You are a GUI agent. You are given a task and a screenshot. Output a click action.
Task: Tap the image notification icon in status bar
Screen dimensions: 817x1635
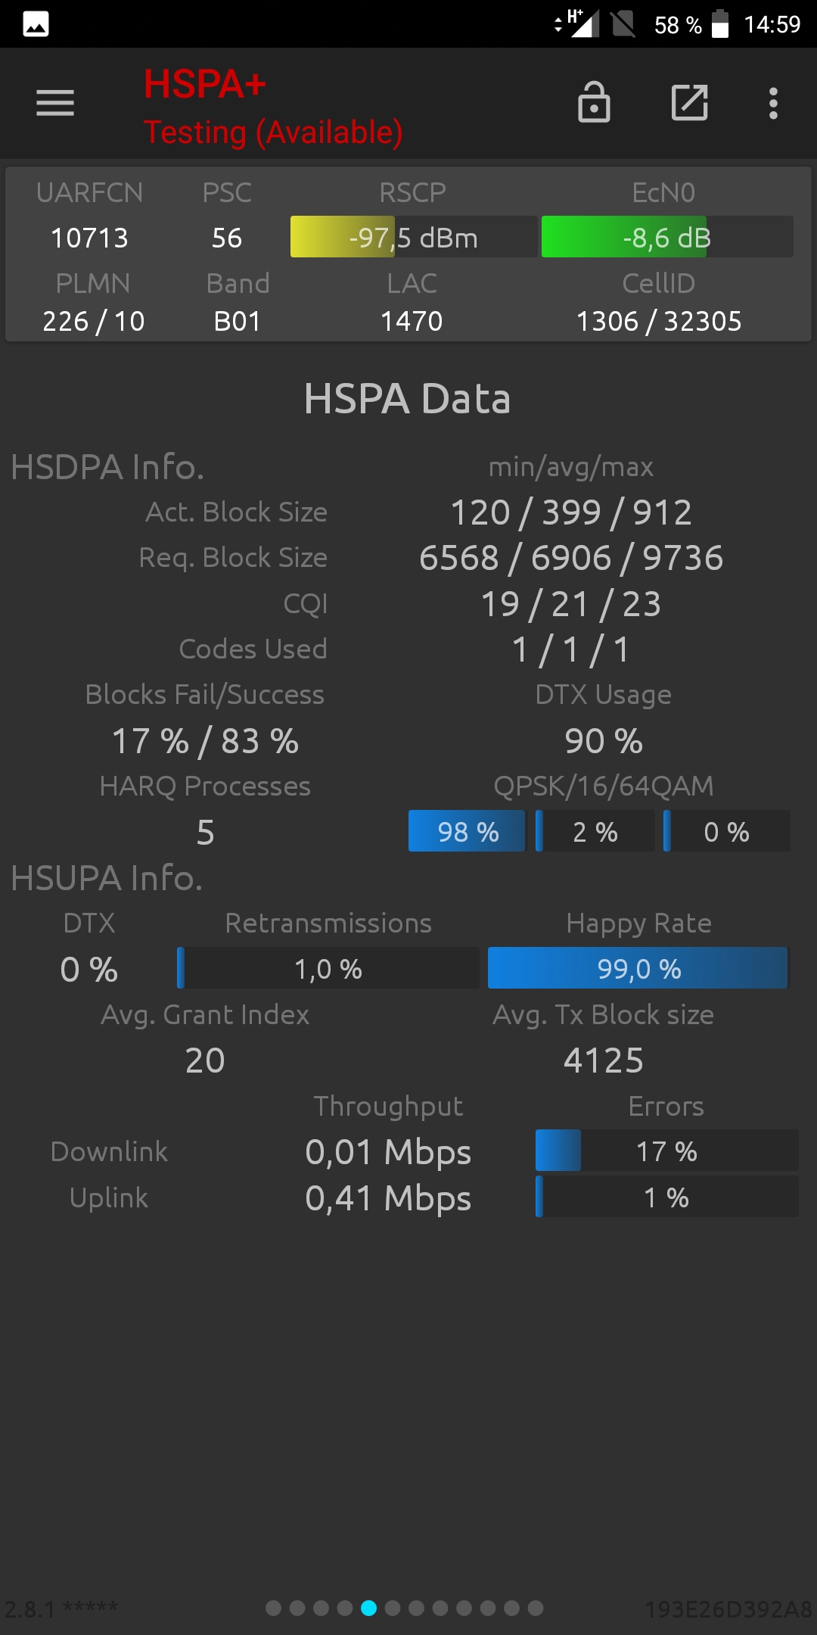(x=36, y=24)
